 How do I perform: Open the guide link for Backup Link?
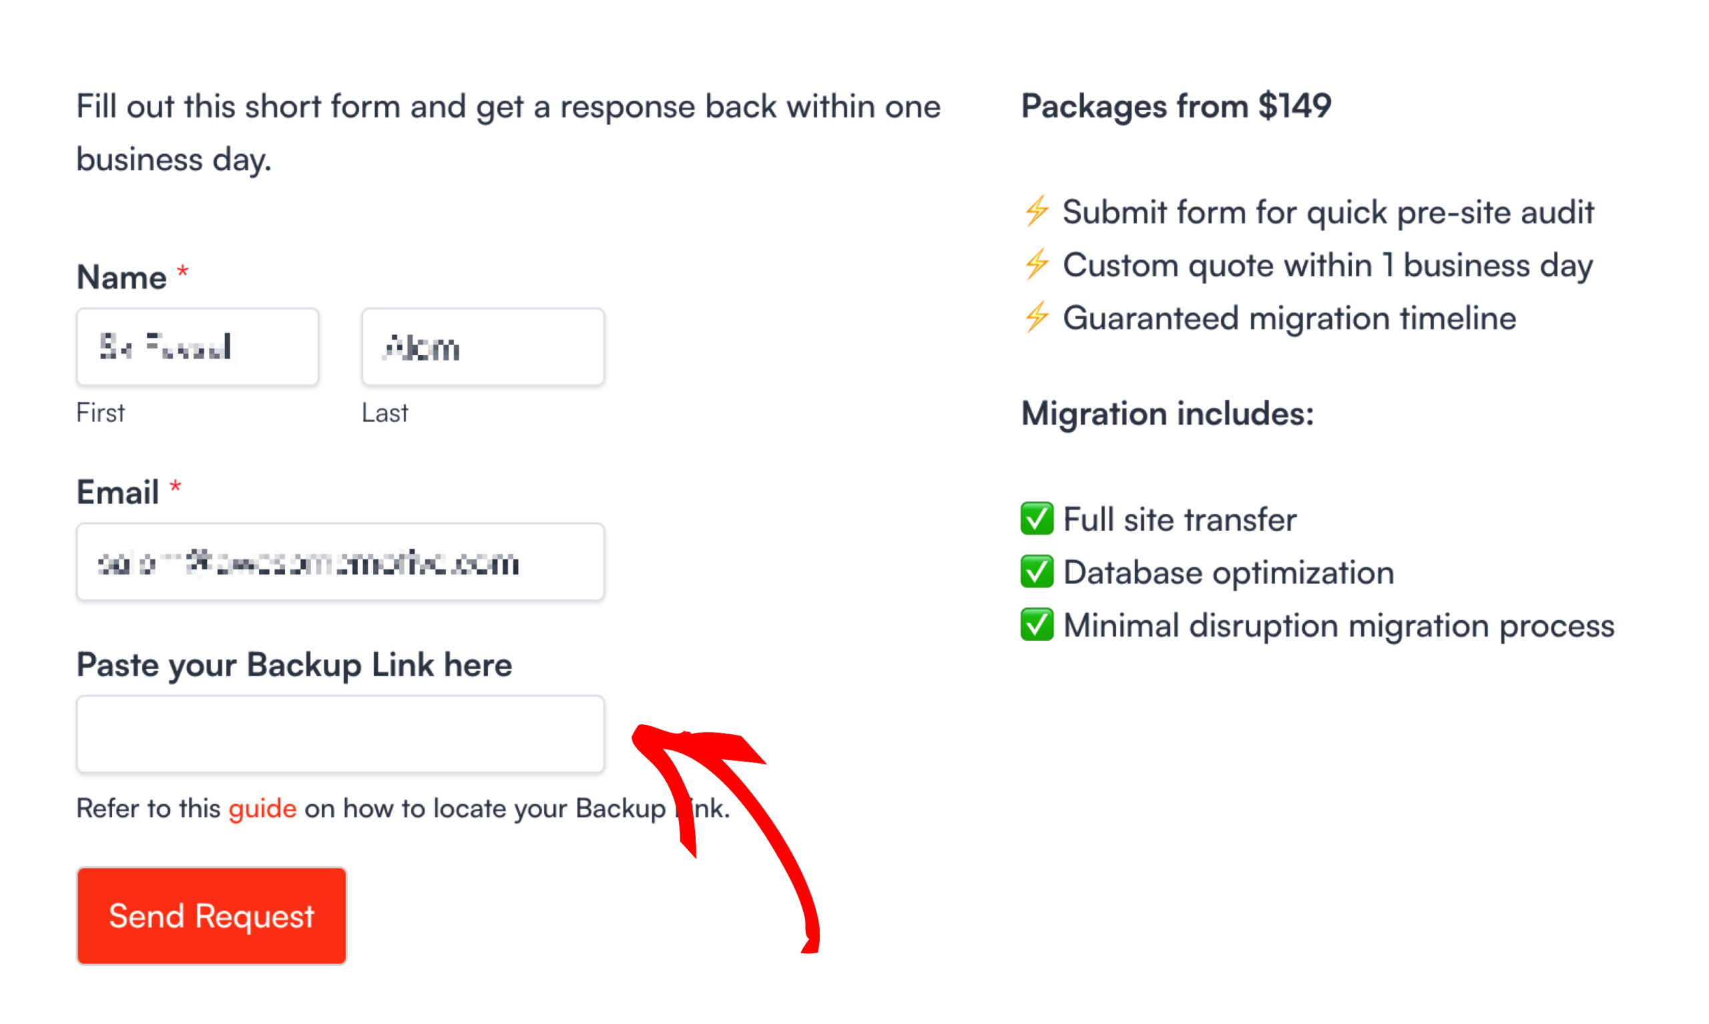pyautogui.click(x=262, y=808)
